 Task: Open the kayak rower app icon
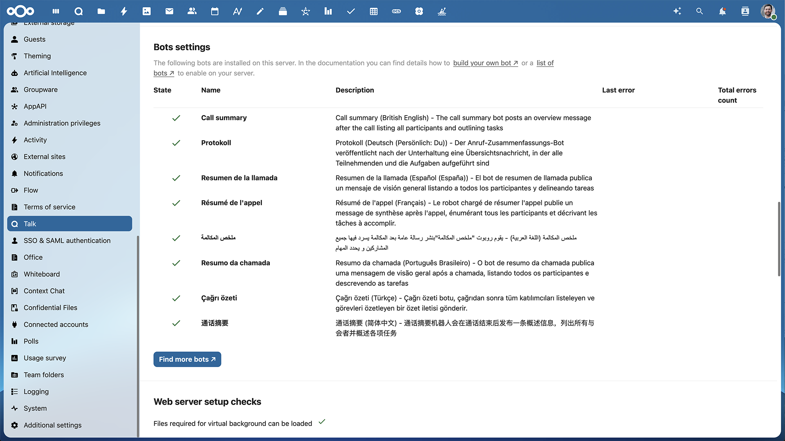(x=442, y=11)
